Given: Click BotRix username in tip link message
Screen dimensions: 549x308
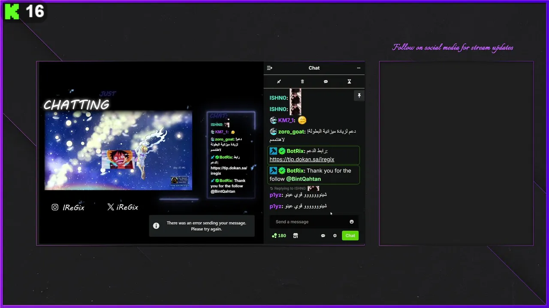Looking at the screenshot, I should (296, 151).
